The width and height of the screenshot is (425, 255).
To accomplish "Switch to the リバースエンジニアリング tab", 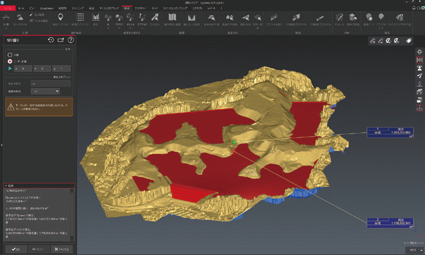I will click(175, 8).
